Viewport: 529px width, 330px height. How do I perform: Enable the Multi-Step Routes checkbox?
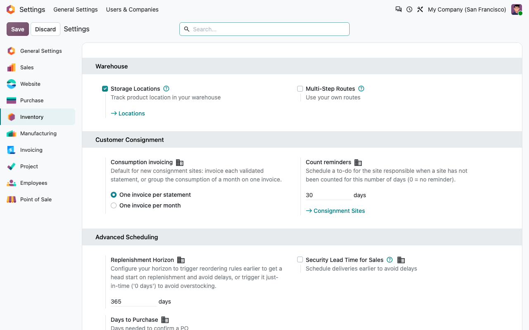(300, 89)
